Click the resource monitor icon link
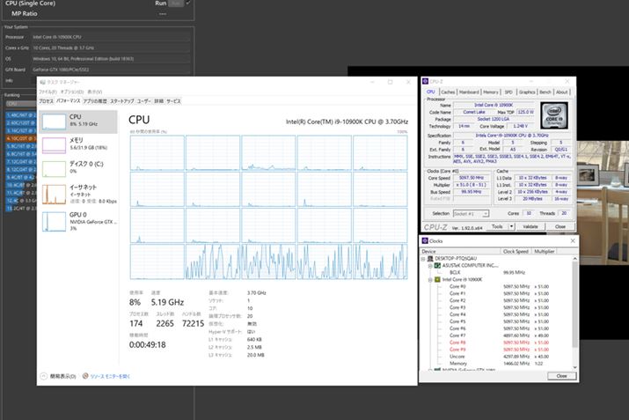The image size is (629, 420). [85, 375]
